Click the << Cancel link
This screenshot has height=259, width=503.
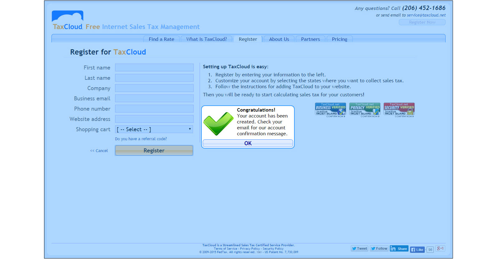point(99,151)
